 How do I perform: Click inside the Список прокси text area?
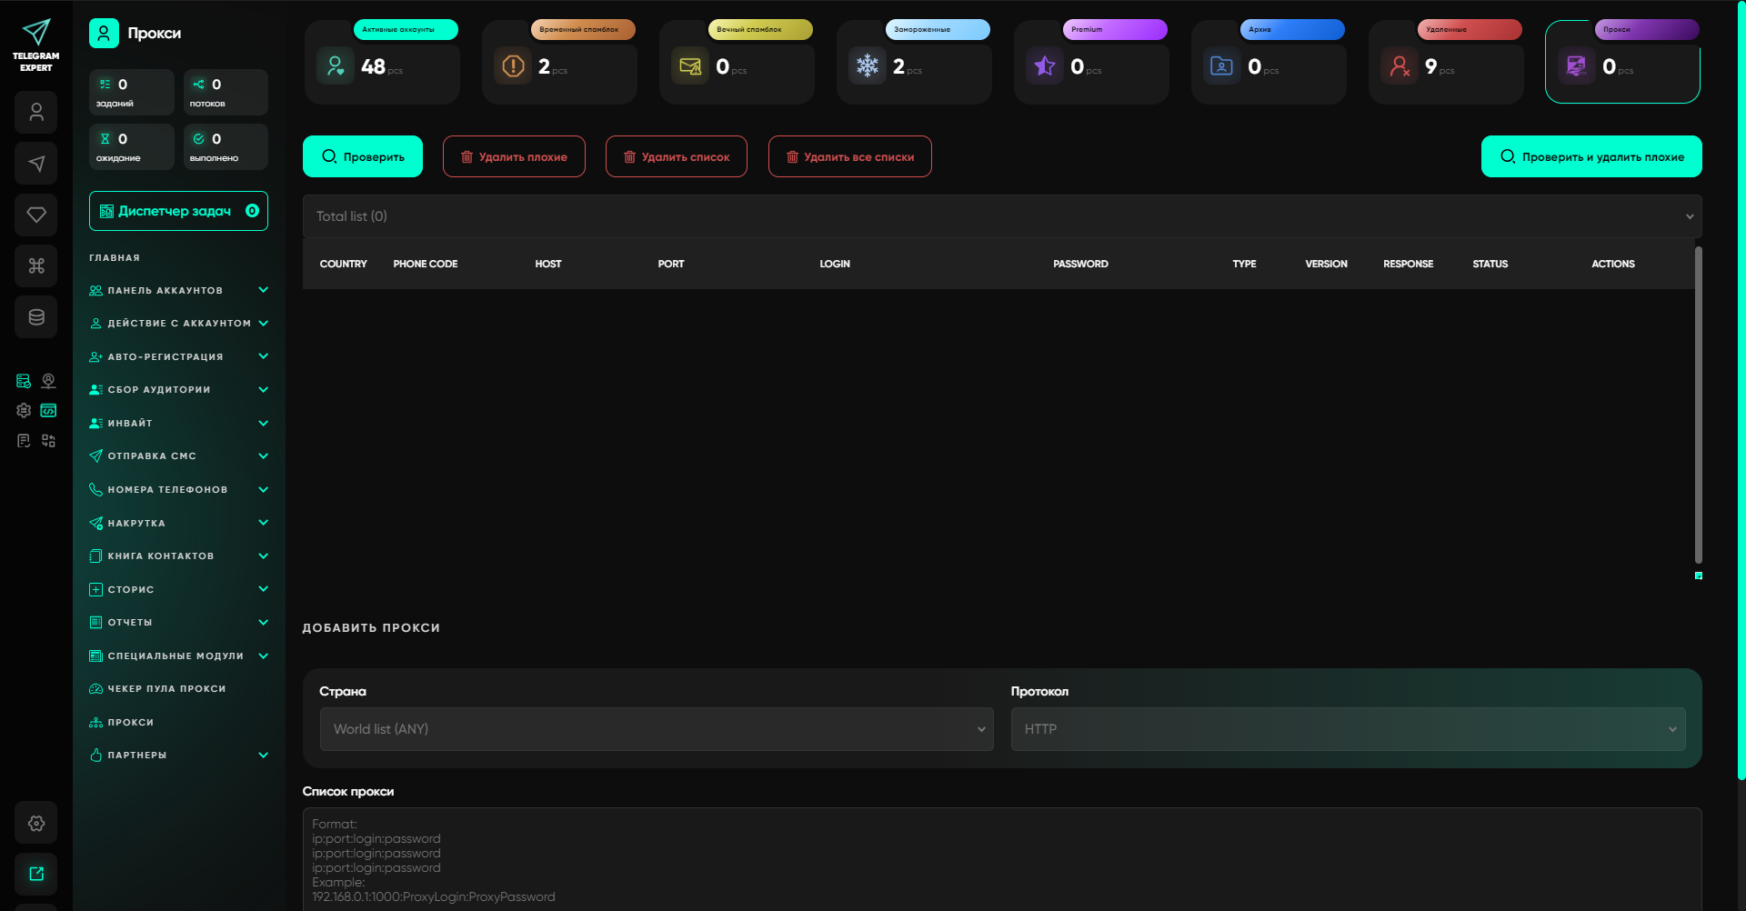[1001, 859]
